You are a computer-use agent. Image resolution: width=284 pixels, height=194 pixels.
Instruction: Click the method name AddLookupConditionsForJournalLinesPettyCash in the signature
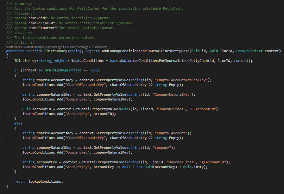click(145, 51)
